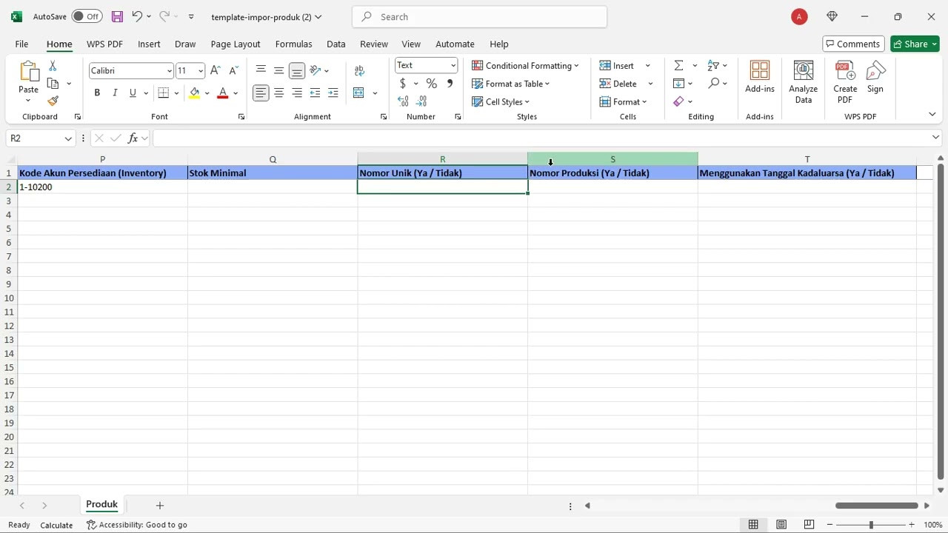Viewport: 948px width, 533px height.
Task: Decrease indent of cell
Action: click(x=315, y=93)
